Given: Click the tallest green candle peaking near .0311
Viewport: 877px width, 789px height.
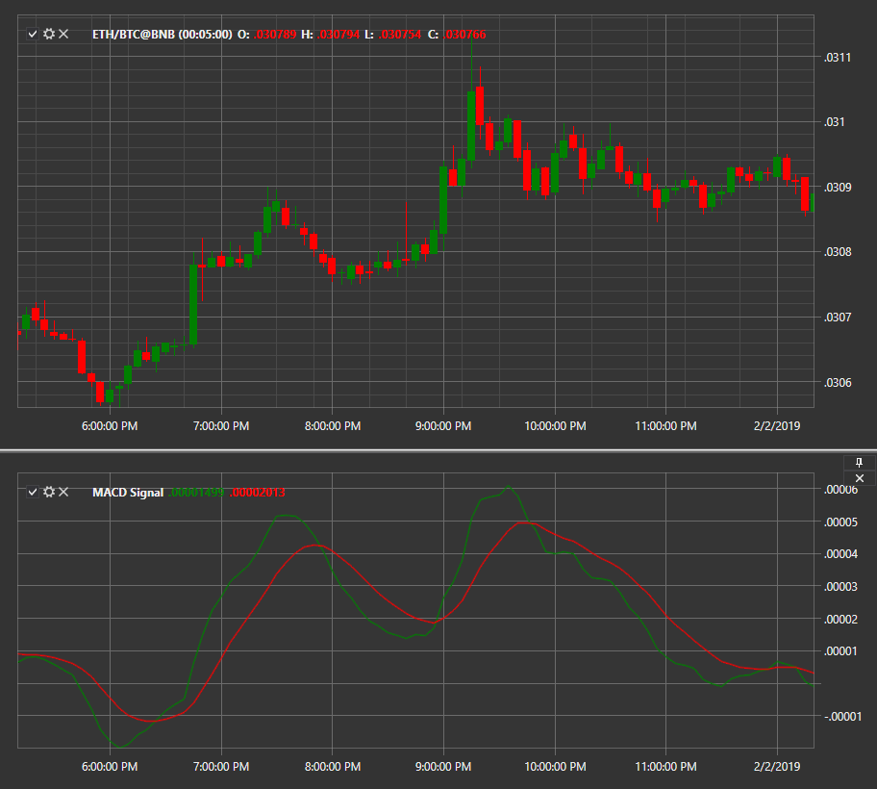Looking at the screenshot, I should click(x=471, y=125).
